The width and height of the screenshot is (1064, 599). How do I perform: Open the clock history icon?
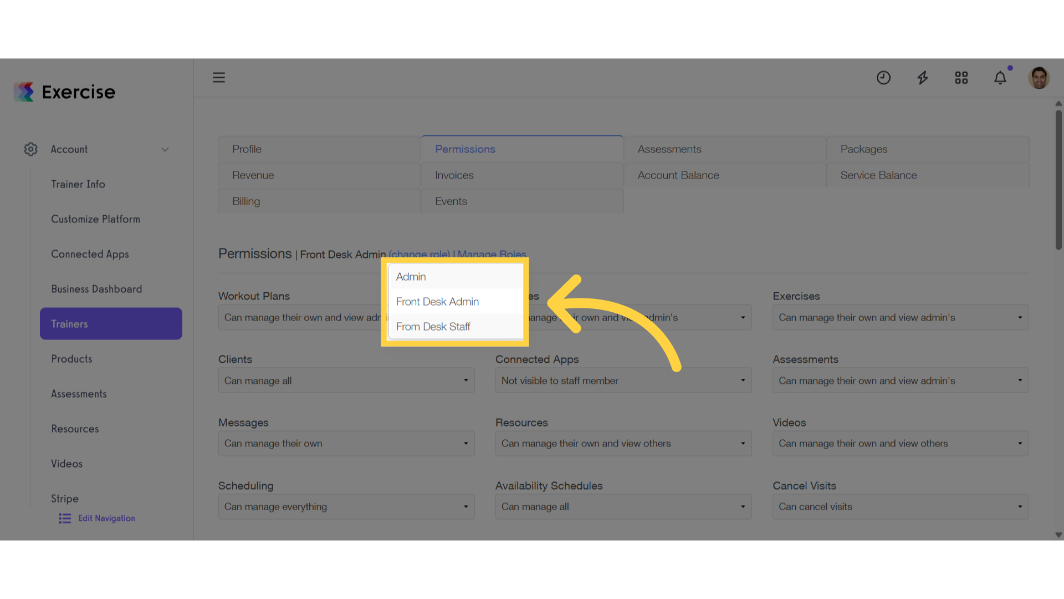click(883, 78)
